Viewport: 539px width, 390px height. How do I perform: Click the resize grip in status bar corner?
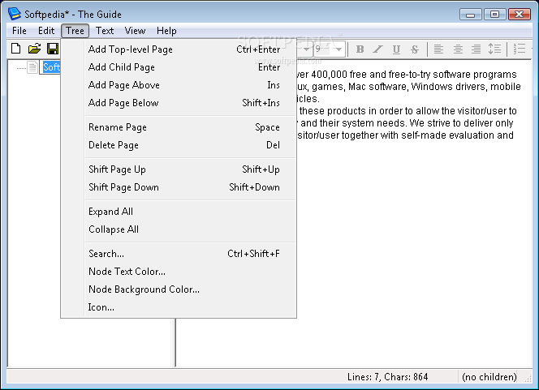[528, 379]
